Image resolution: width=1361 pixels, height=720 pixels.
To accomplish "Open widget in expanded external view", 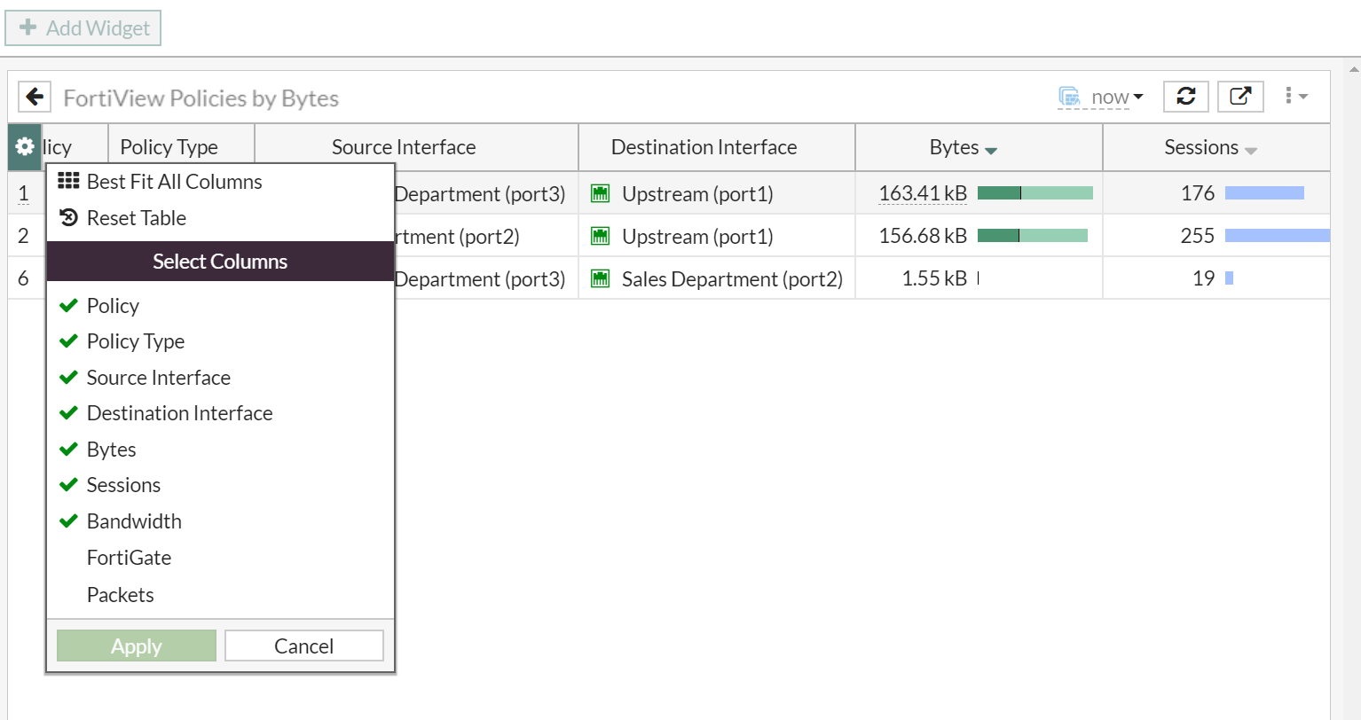I will (1239, 97).
